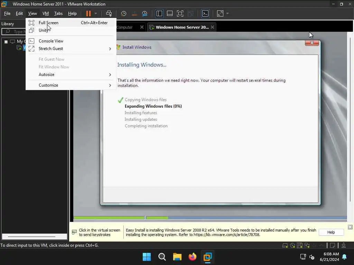Viewport: 354px width, 265px height.
Task: Switch to the Windows Home Server 20... tab
Action: click(182, 27)
